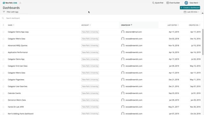Sort by the LAST EDITED column
This screenshot has height=115, width=204.
click(173, 25)
